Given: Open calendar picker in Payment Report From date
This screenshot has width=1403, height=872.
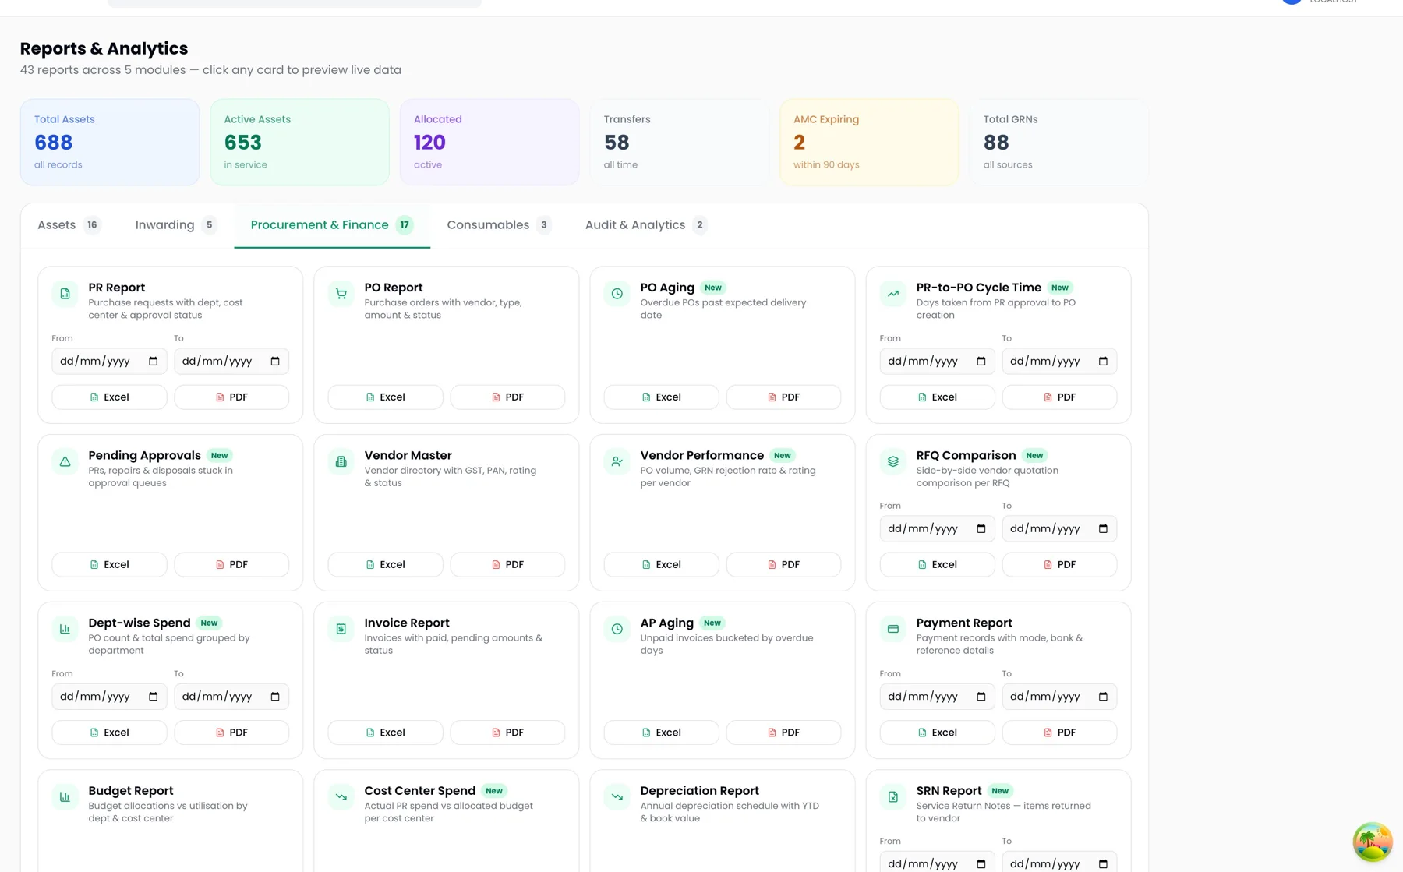Looking at the screenshot, I should [x=981, y=697].
